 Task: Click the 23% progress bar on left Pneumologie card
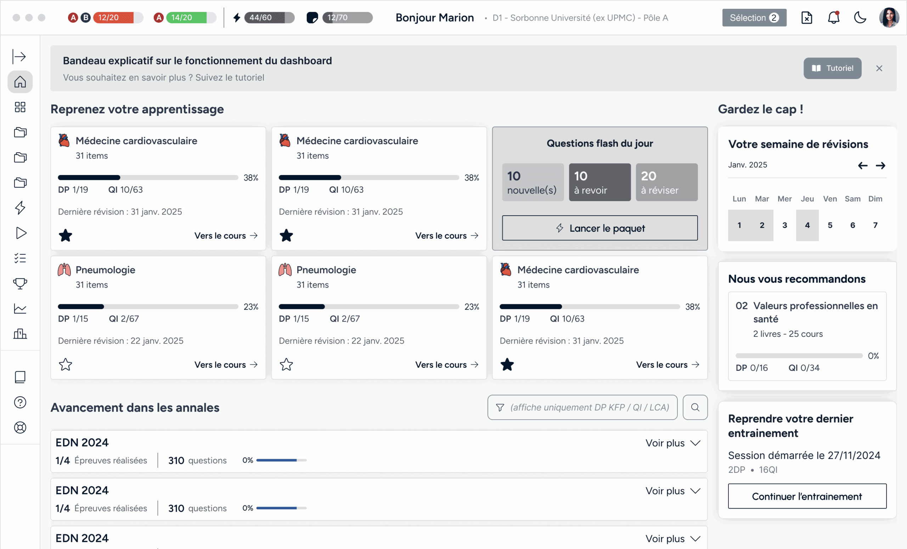pos(148,307)
